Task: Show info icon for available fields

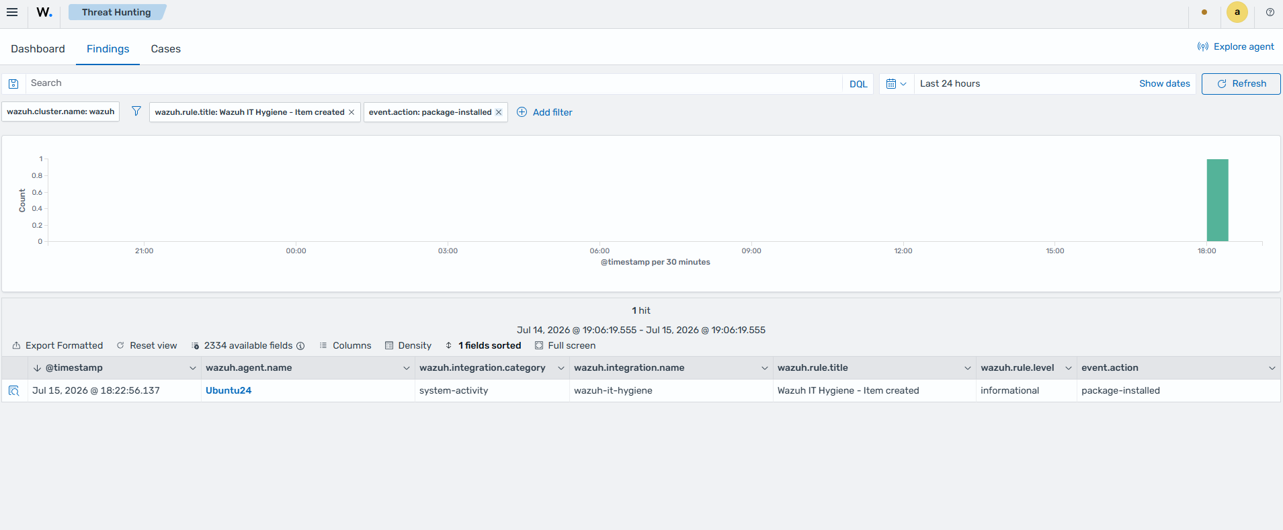Action: (300, 346)
